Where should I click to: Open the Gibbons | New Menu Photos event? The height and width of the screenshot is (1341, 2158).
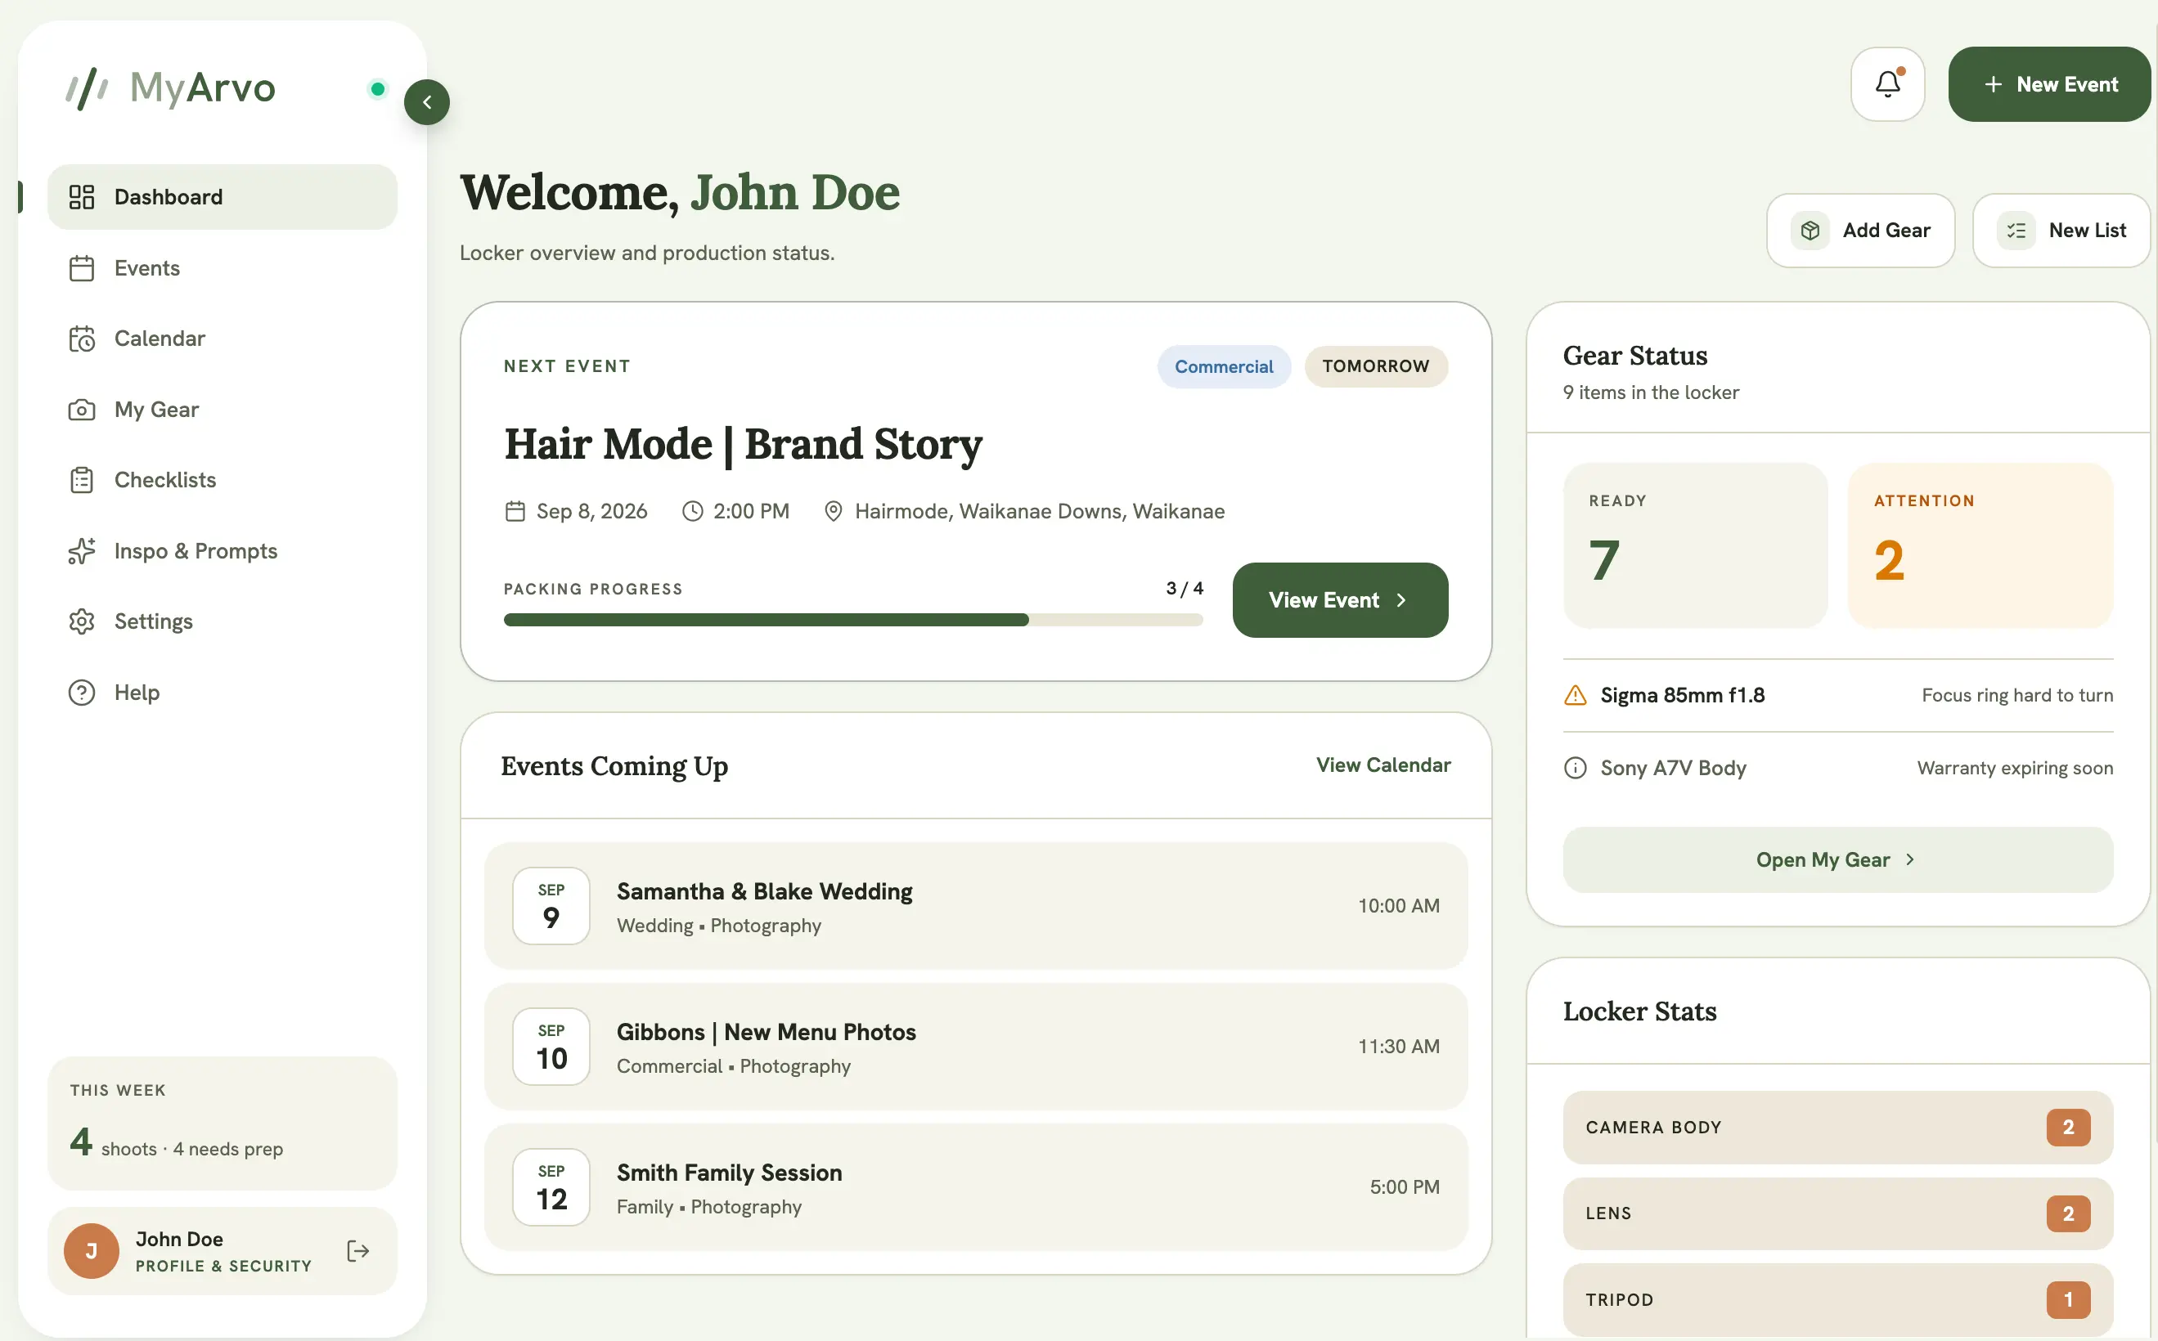[976, 1047]
